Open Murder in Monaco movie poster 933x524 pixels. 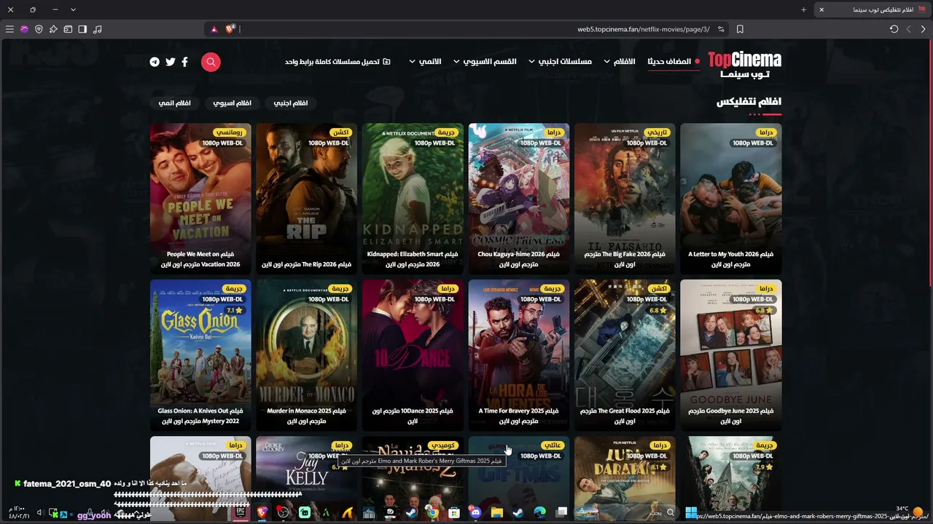point(306,354)
